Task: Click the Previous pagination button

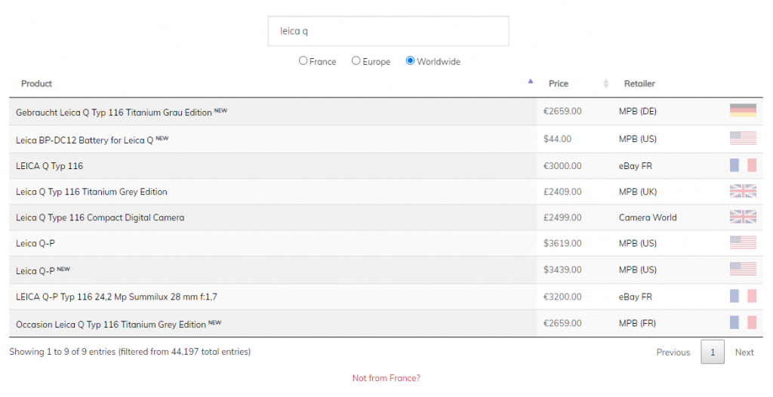Action: (x=673, y=352)
